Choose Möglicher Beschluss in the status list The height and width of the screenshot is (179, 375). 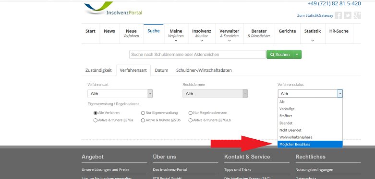310,145
